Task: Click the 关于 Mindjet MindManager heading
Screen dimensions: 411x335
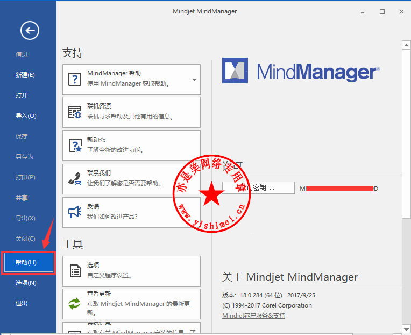Action: [290, 277]
